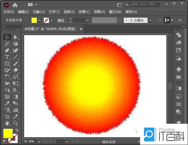Select the Eyedropper tool
The height and width of the screenshot is (145, 188).
(7, 104)
